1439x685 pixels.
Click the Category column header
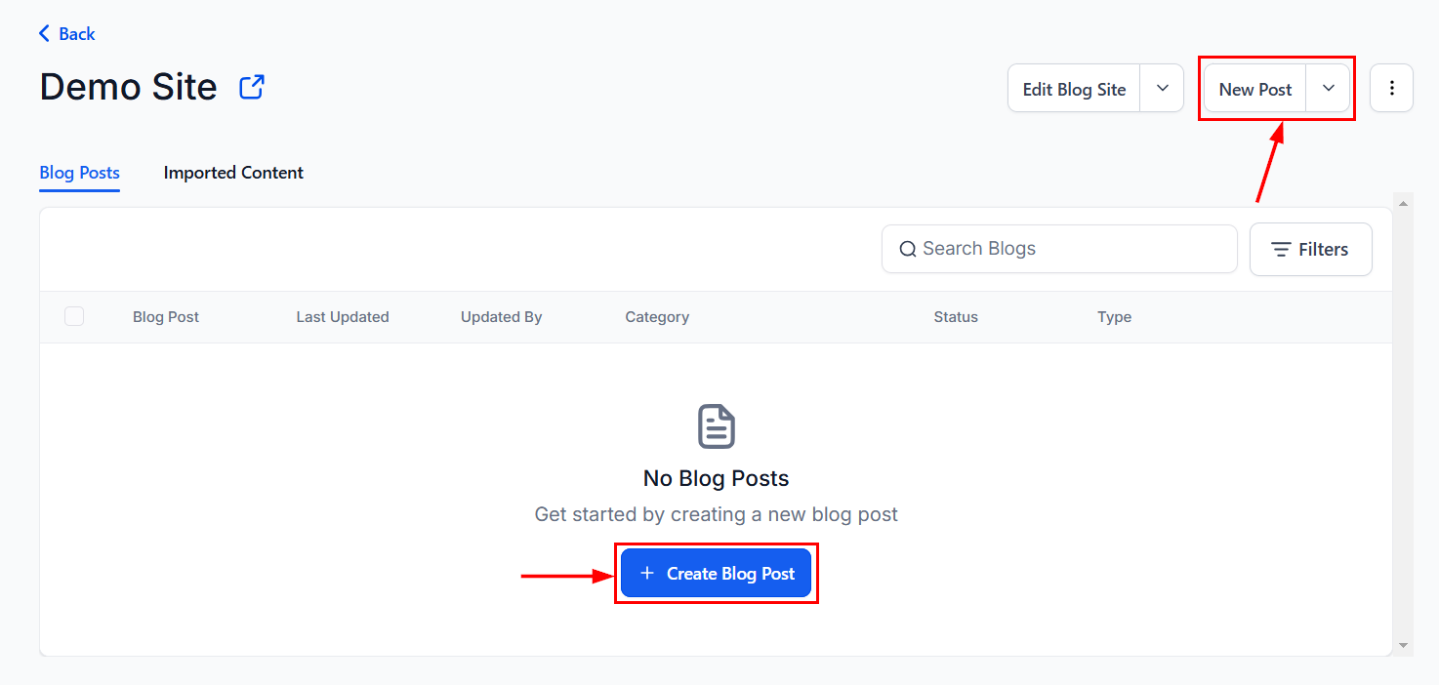click(x=657, y=317)
